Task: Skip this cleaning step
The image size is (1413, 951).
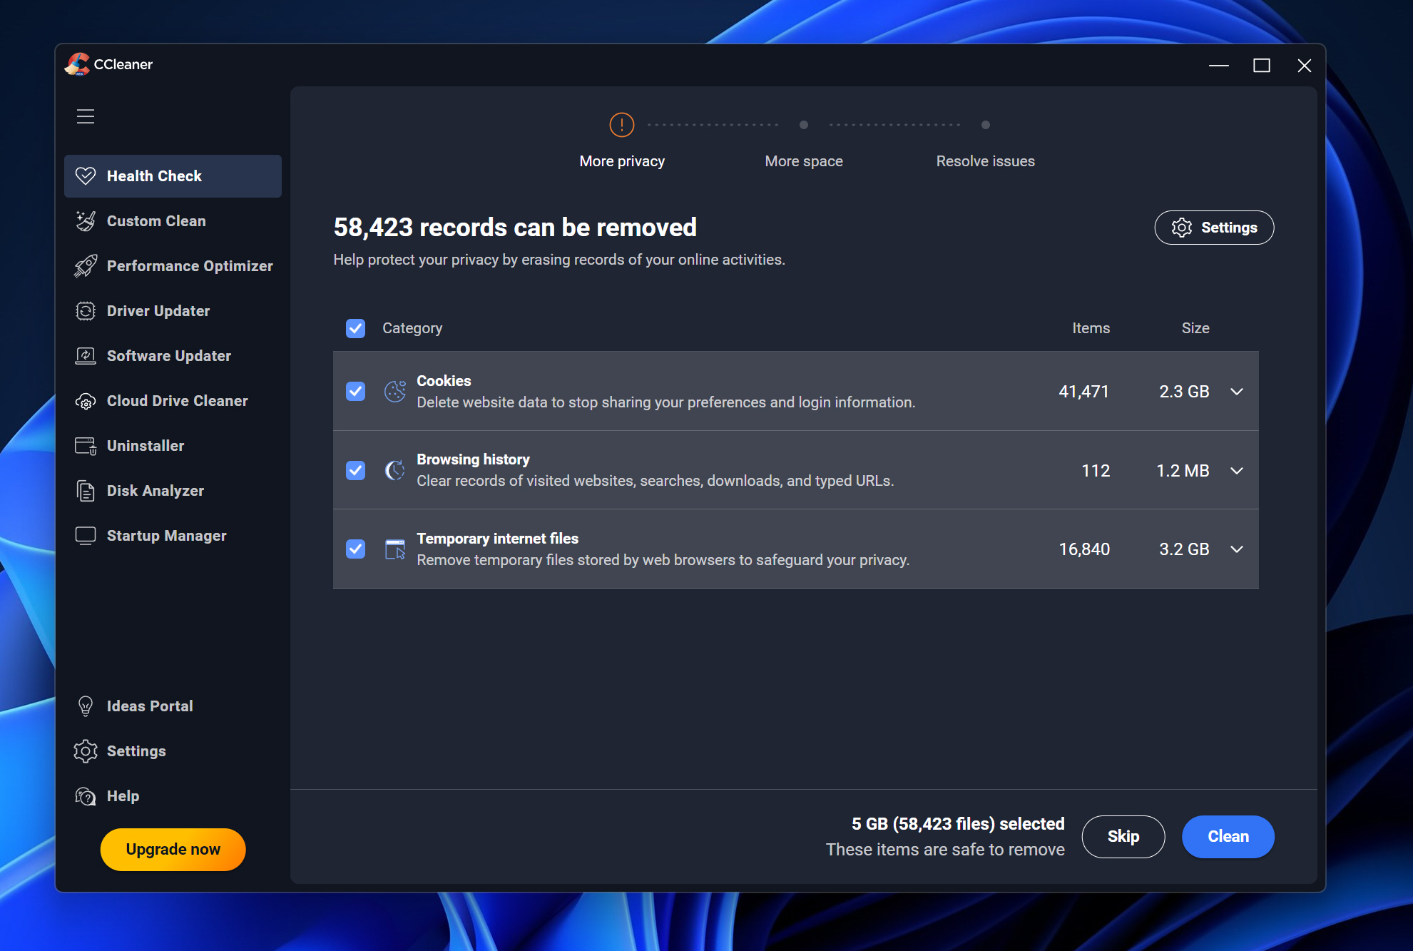Action: point(1123,836)
